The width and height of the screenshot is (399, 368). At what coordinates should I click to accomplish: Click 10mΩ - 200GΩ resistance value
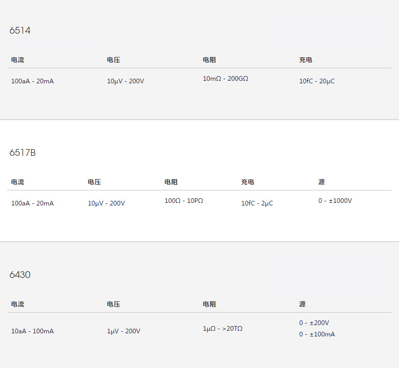225,79
